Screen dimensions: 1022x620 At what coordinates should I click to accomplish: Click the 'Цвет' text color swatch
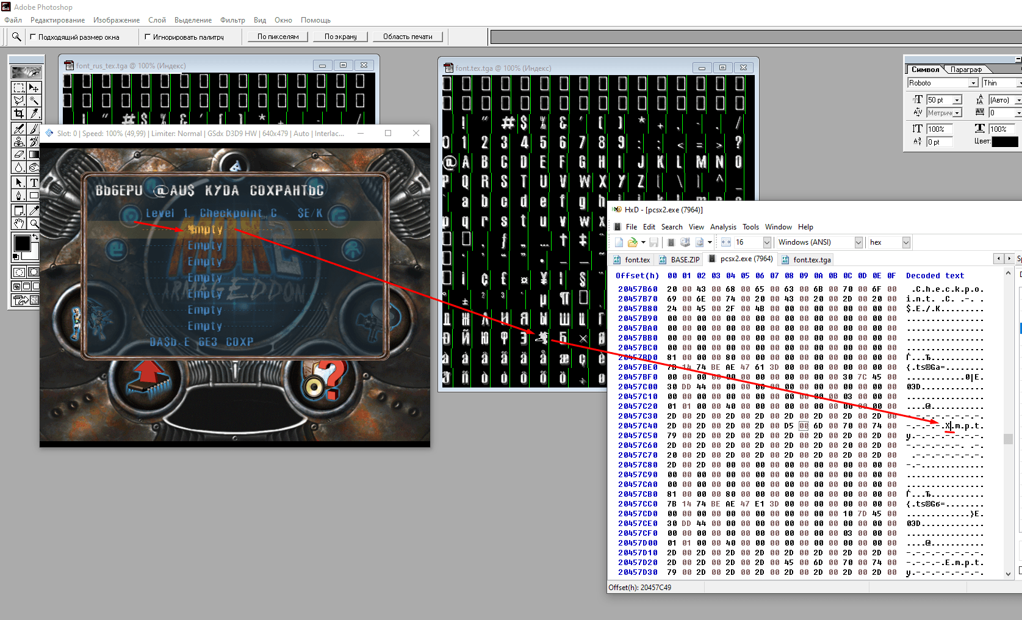point(1005,142)
